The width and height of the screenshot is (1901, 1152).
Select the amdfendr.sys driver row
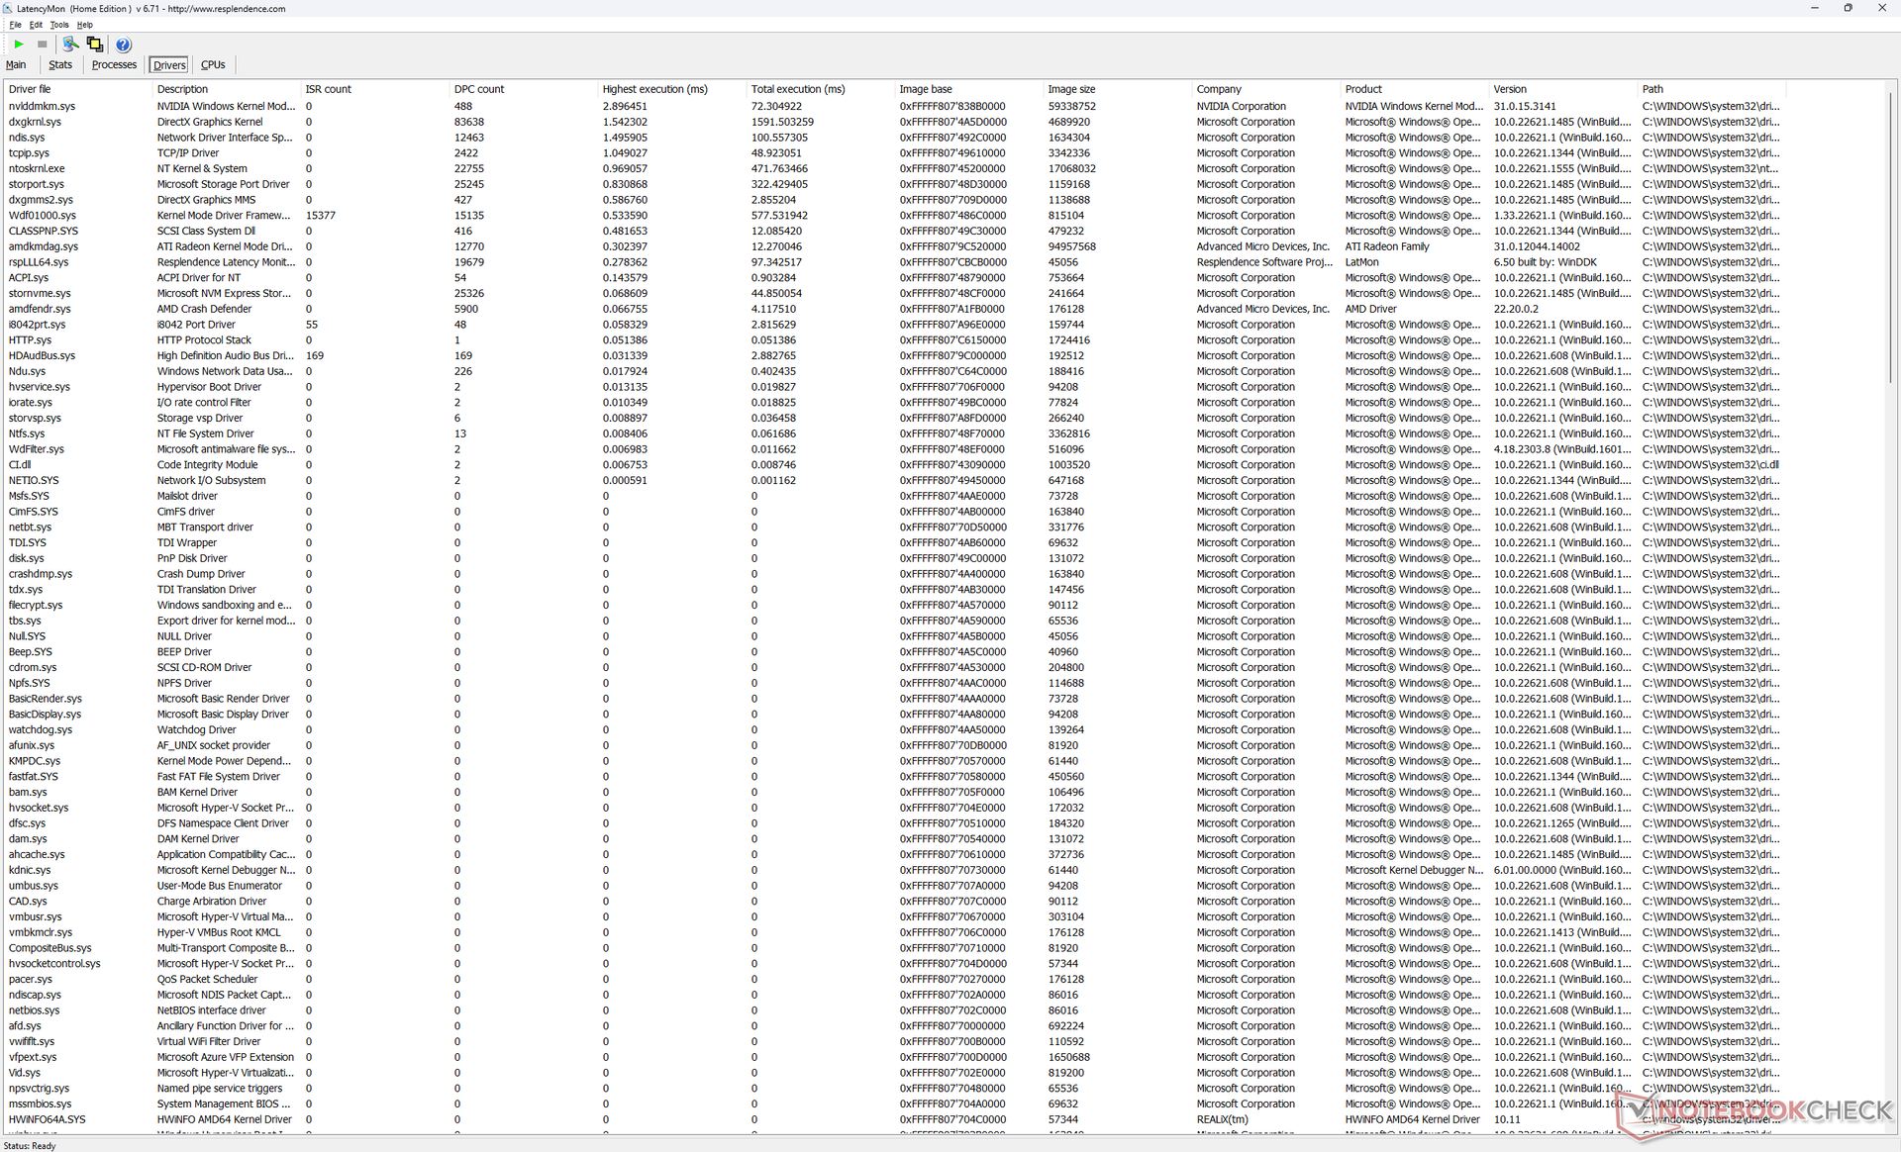(894, 309)
